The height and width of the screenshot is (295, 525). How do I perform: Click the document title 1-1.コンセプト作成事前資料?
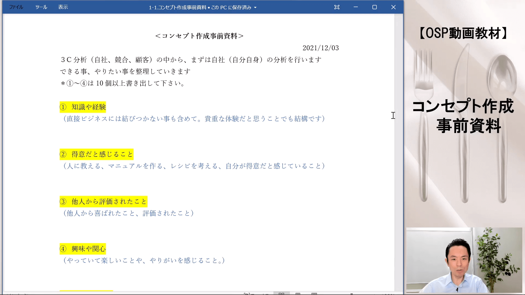click(x=177, y=7)
